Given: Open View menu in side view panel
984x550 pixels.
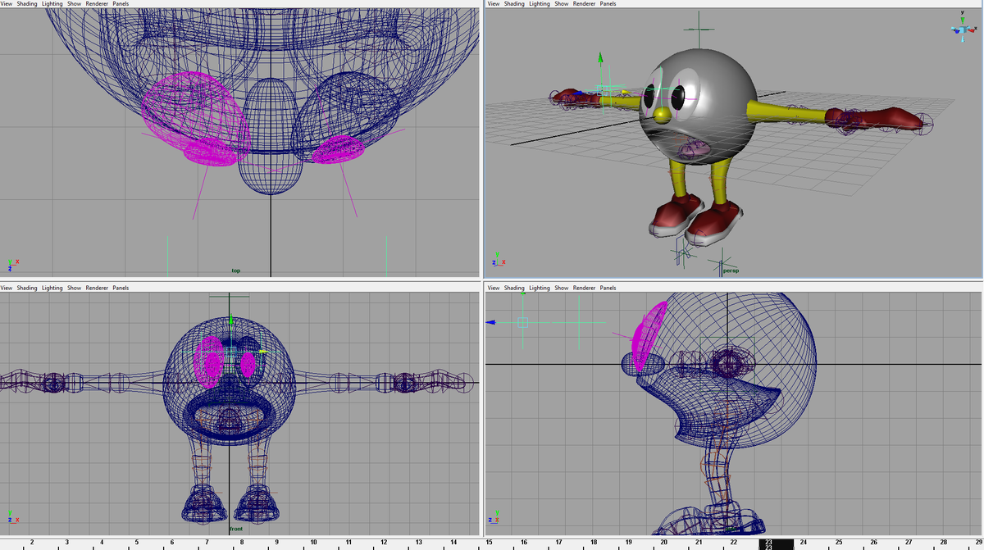Looking at the screenshot, I should click(494, 288).
